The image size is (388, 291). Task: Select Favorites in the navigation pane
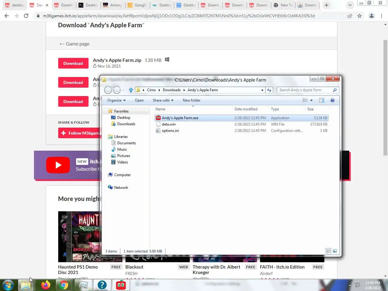pos(121,111)
